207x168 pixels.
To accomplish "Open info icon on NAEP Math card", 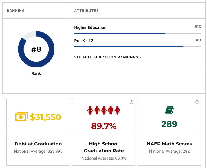I will tap(197, 102).
